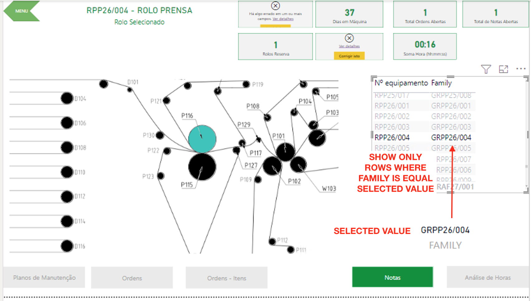Sort table by 'Family' column header
531x301 pixels.
pos(441,83)
